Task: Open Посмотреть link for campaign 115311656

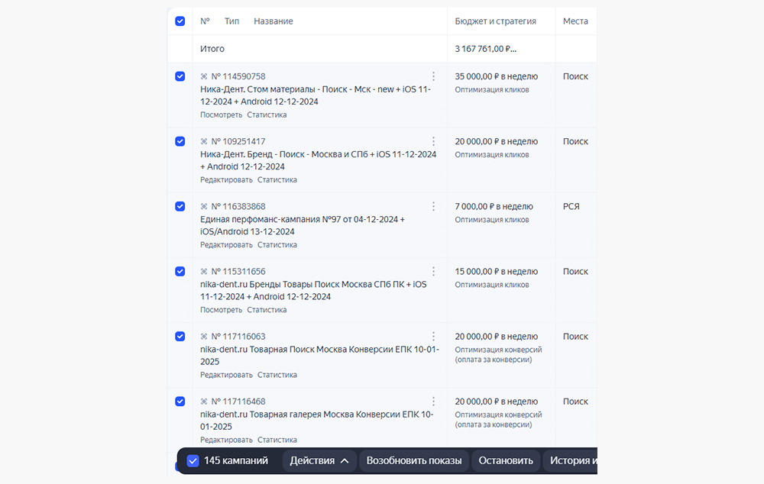Action: pos(222,310)
